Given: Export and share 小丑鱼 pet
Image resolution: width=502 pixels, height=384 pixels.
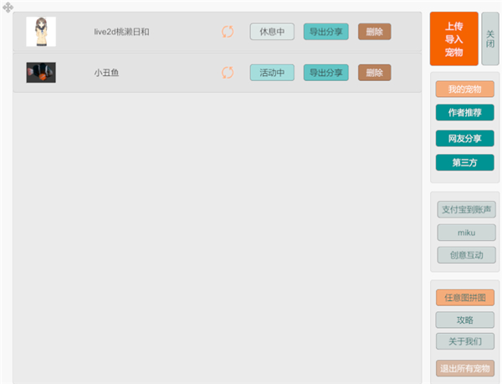Looking at the screenshot, I should point(325,73).
